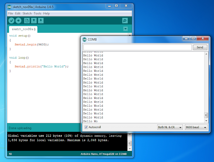Close the Arduino sketch window

click(x=126, y=6)
